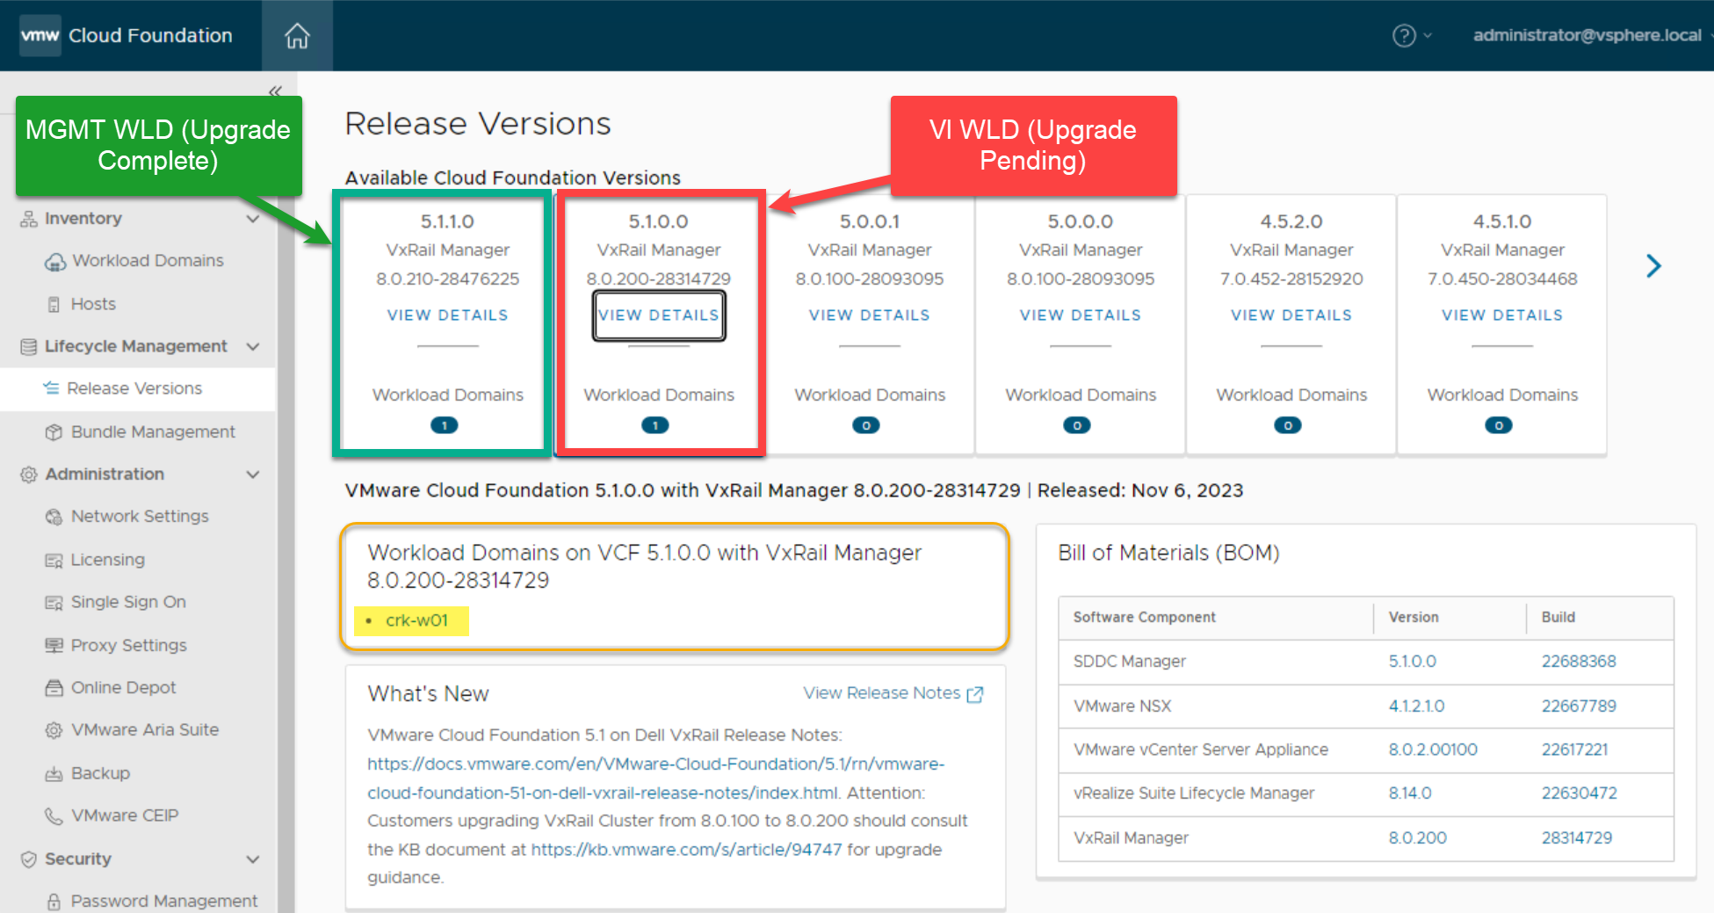Open the View Release Notes link
This screenshot has width=1714, height=913.
point(881,693)
